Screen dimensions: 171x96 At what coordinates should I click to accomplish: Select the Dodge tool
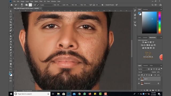(11, 50)
